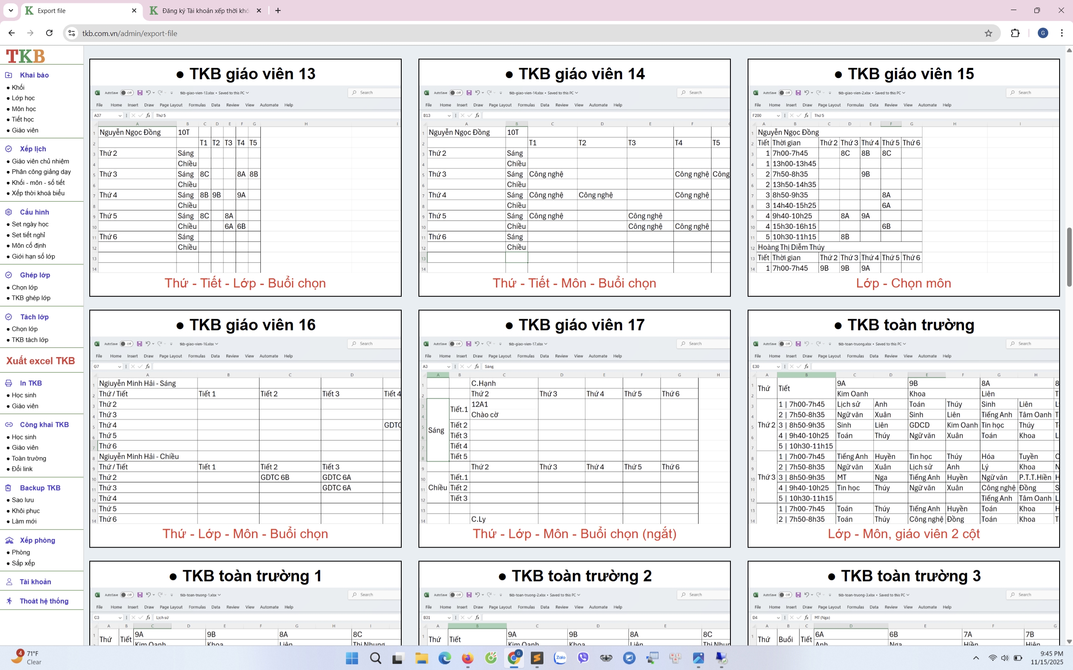
Task: Click the Tài khoản user icon
Action: click(x=9, y=582)
